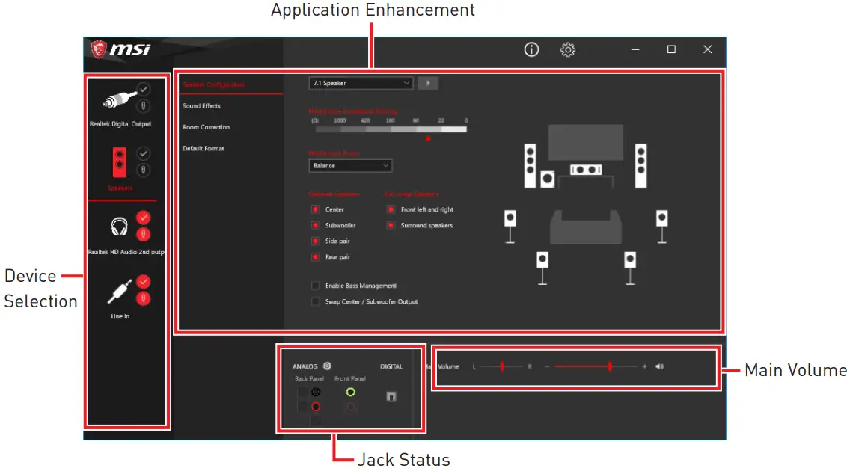853x471 pixels.
Task: Open the settings gear in the title bar
Action: (567, 49)
